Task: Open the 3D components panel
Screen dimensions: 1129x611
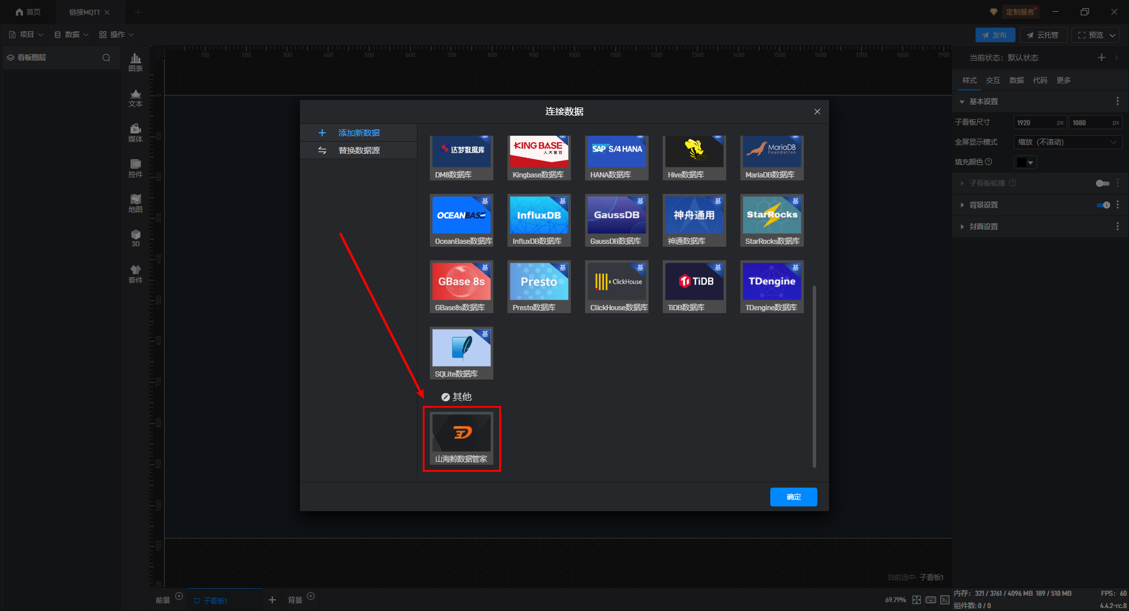Action: click(135, 238)
